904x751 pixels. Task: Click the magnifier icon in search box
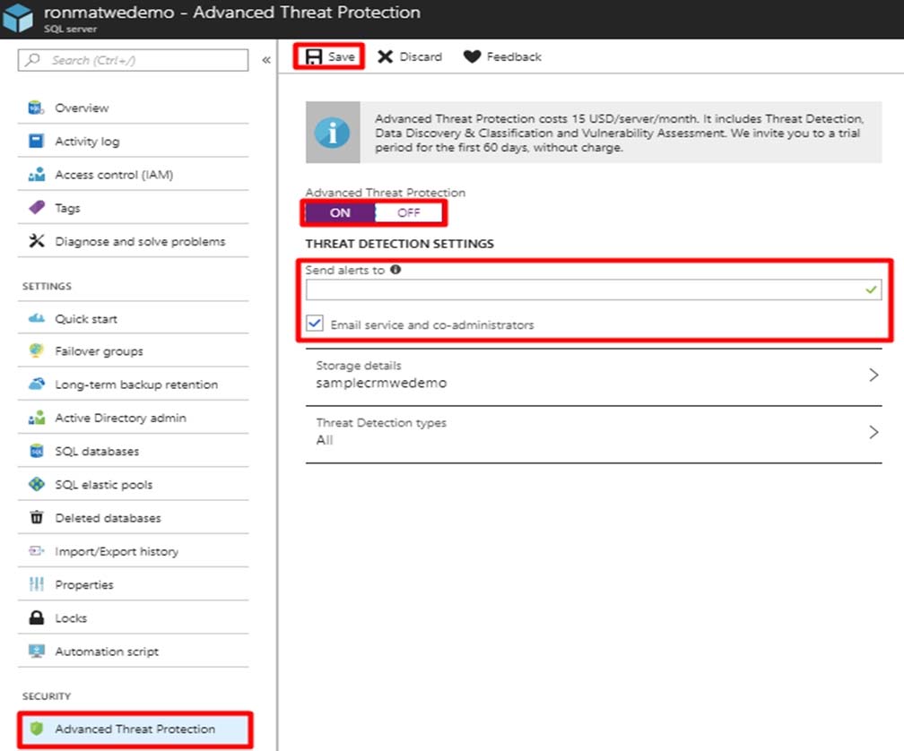[33, 59]
